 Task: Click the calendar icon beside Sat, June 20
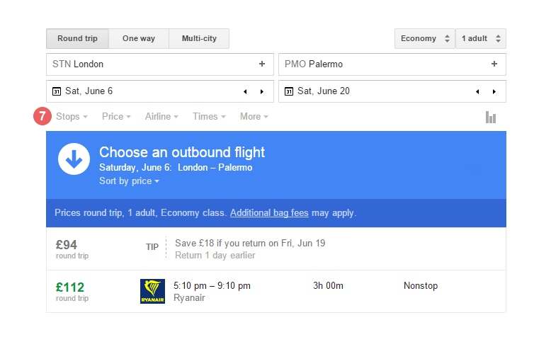[289, 91]
